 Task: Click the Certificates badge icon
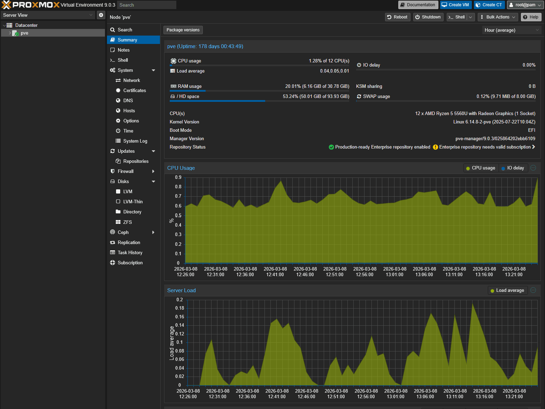click(118, 91)
